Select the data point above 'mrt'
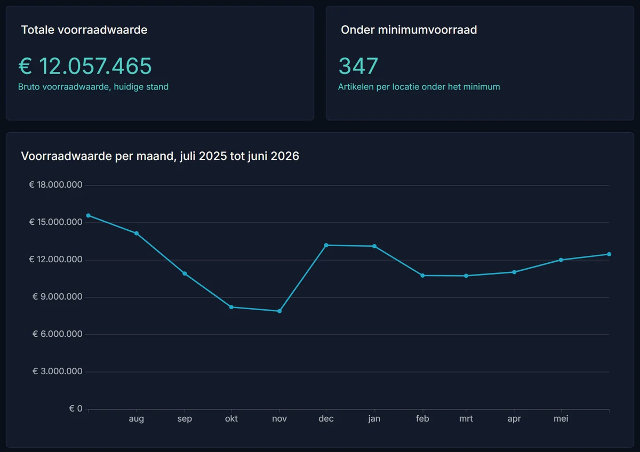This screenshot has height=452, width=640. point(466,276)
